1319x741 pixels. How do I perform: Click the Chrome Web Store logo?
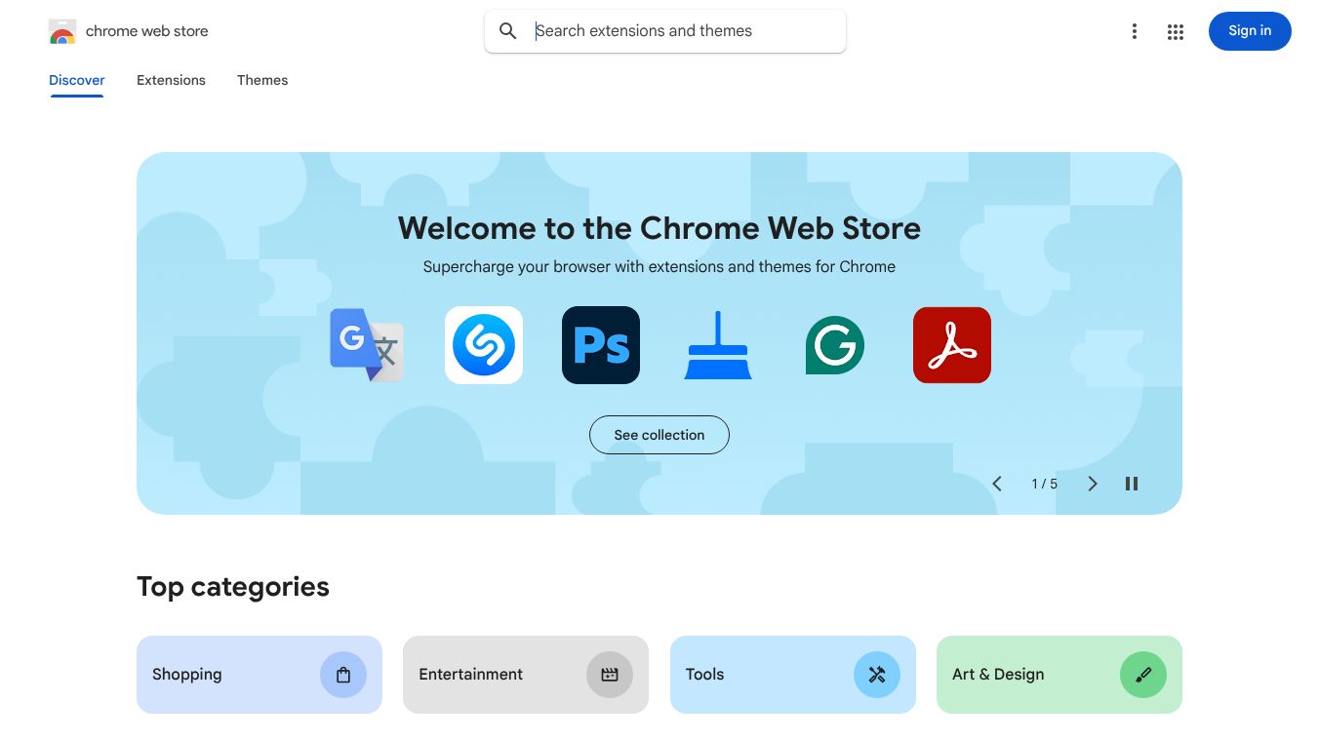pos(62,31)
